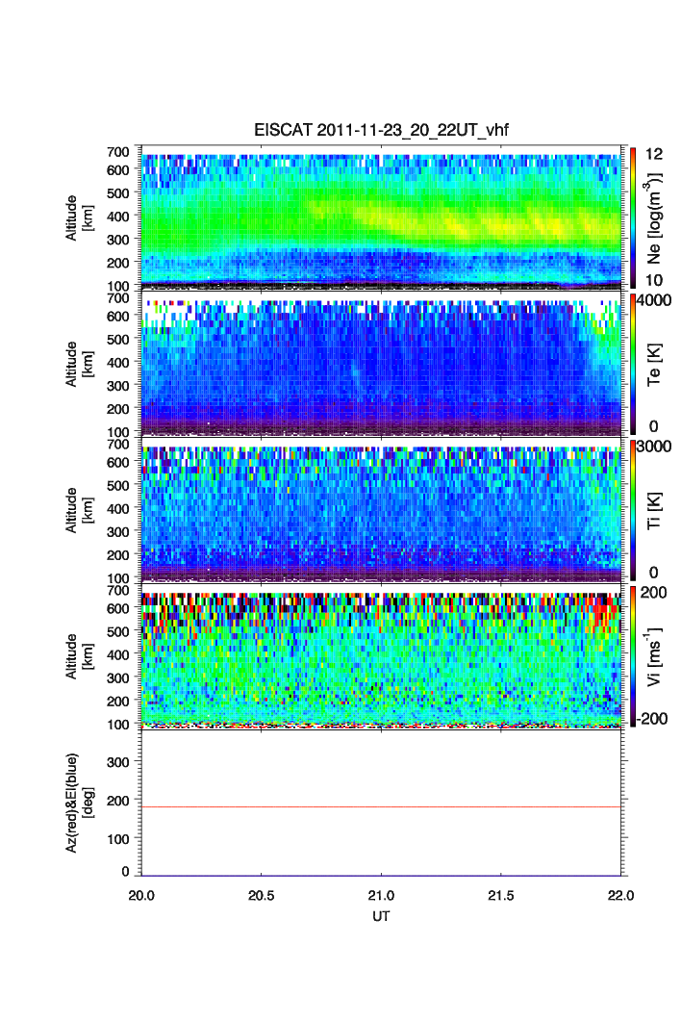The height and width of the screenshot is (1022, 681).
Task: Click the Altitude [km] label of Te panel
Action: tap(78, 365)
